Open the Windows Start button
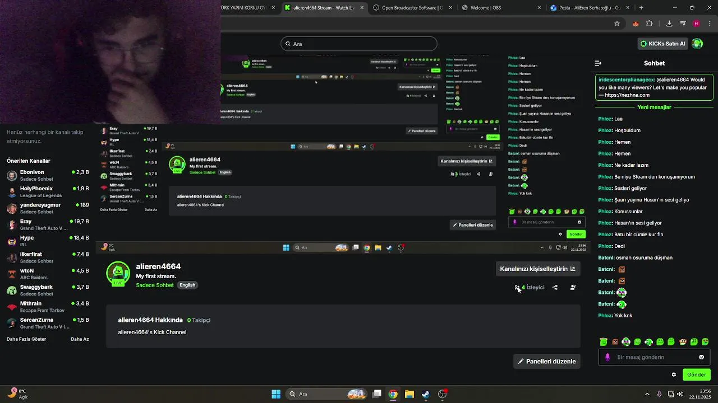718x403 pixels. (x=276, y=394)
